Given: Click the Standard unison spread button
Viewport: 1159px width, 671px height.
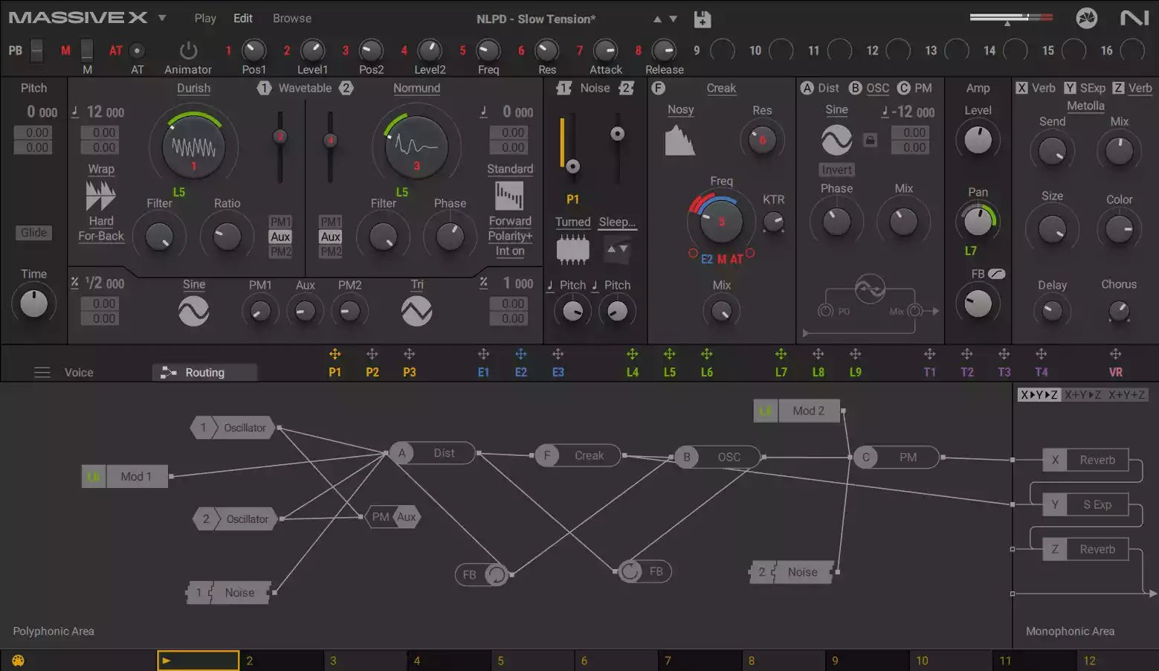Looking at the screenshot, I should (x=510, y=169).
